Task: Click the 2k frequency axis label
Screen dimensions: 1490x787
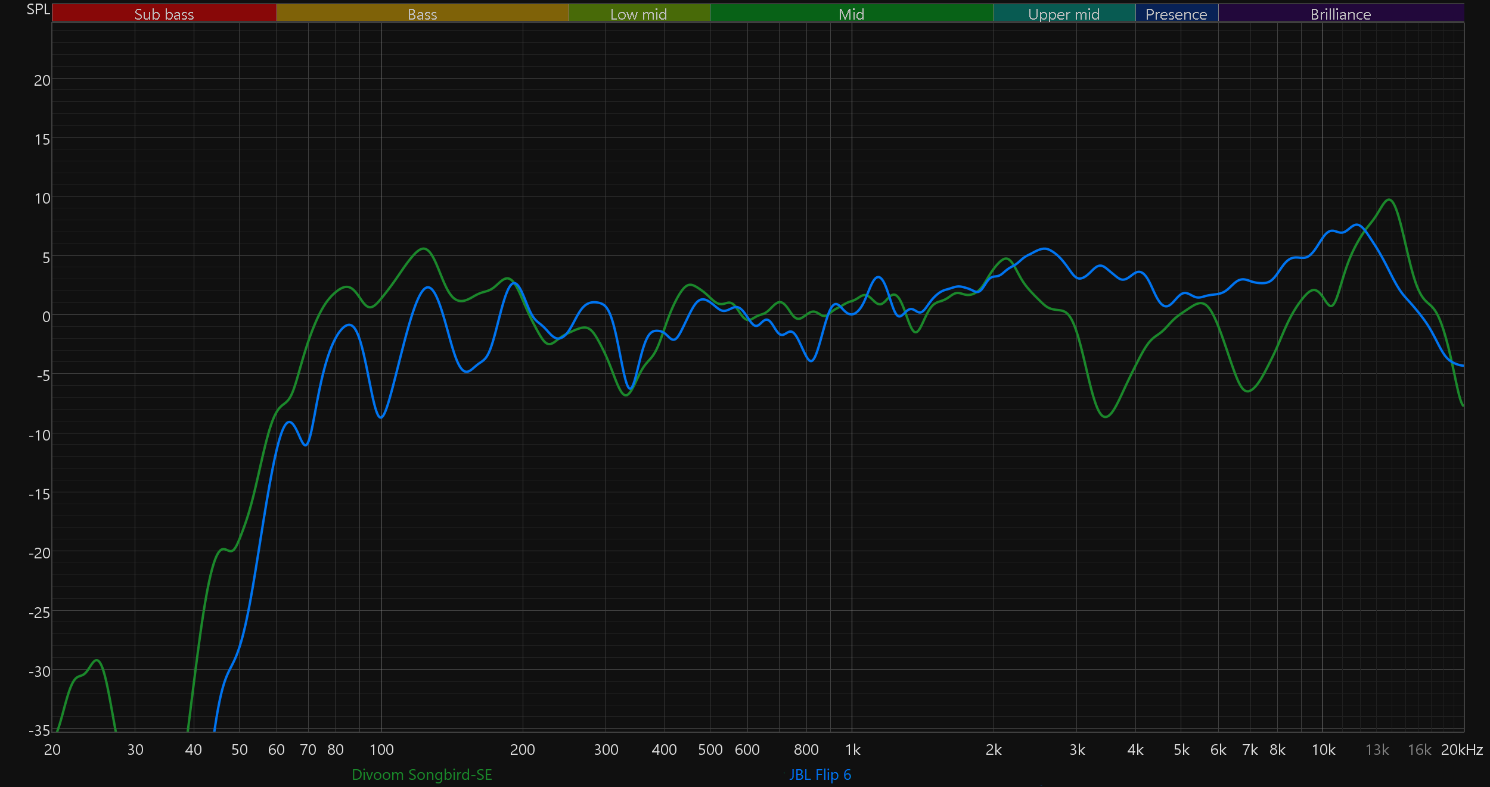Action: click(994, 749)
